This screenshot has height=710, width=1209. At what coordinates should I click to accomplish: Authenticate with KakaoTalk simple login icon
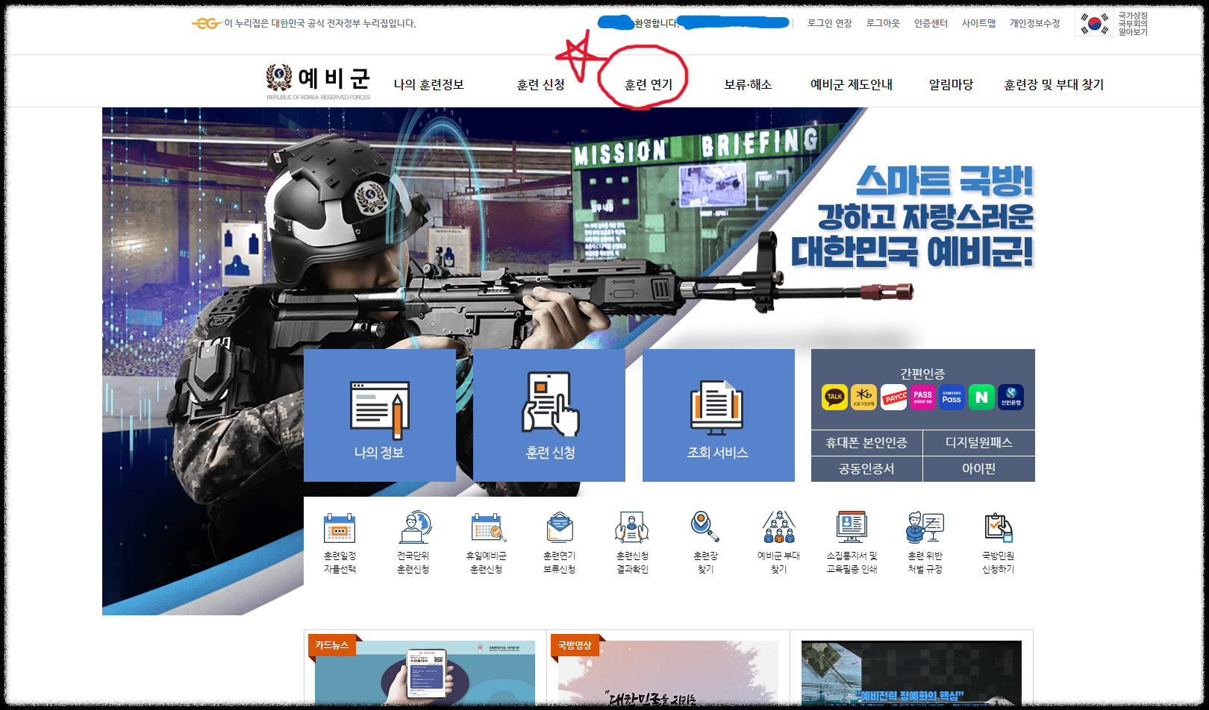833,398
